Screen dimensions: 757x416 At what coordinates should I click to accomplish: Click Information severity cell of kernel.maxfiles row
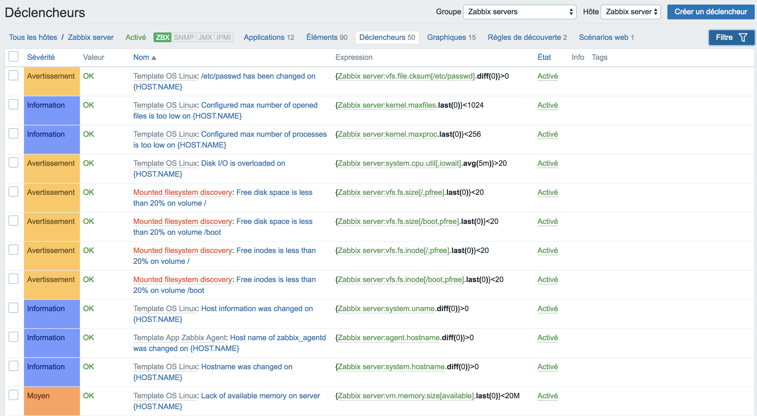coord(52,110)
